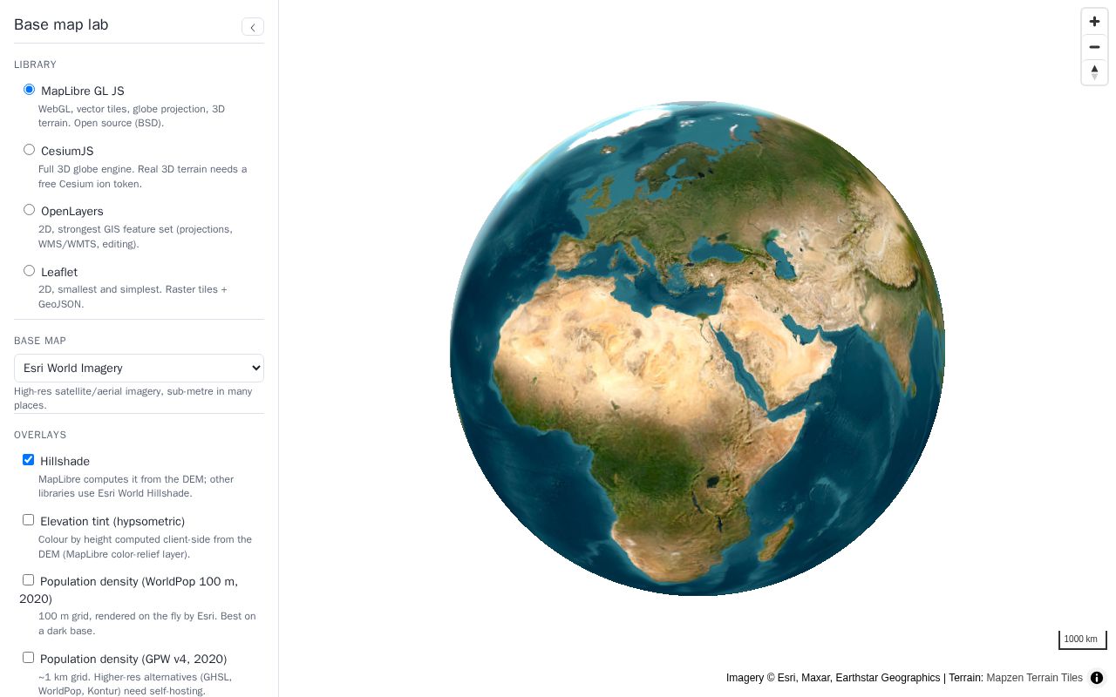The image size is (1116, 697).
Task: Click the Base map lab title
Action: 61,24
